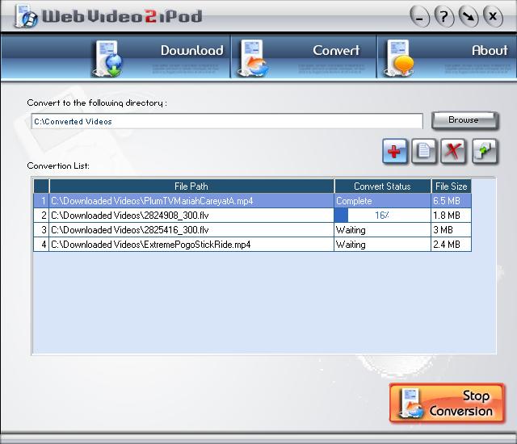Click the WebVideo2iPod logo icon
Image resolution: width=517 pixels, height=444 pixels.
coord(25,16)
